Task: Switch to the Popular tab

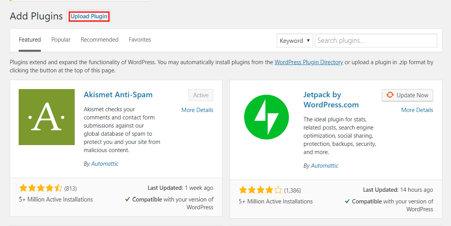Action: 61,40
